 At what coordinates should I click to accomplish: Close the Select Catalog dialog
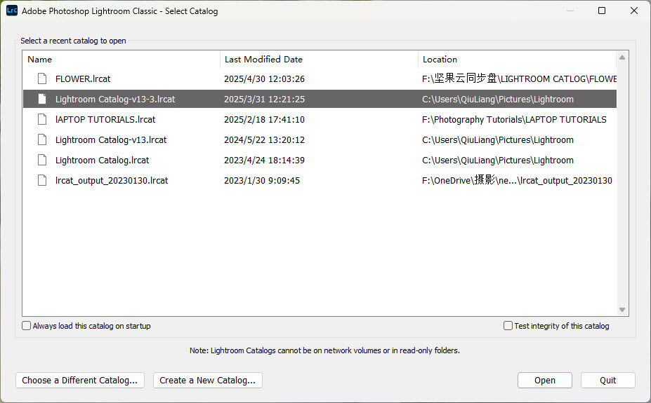[x=634, y=11]
